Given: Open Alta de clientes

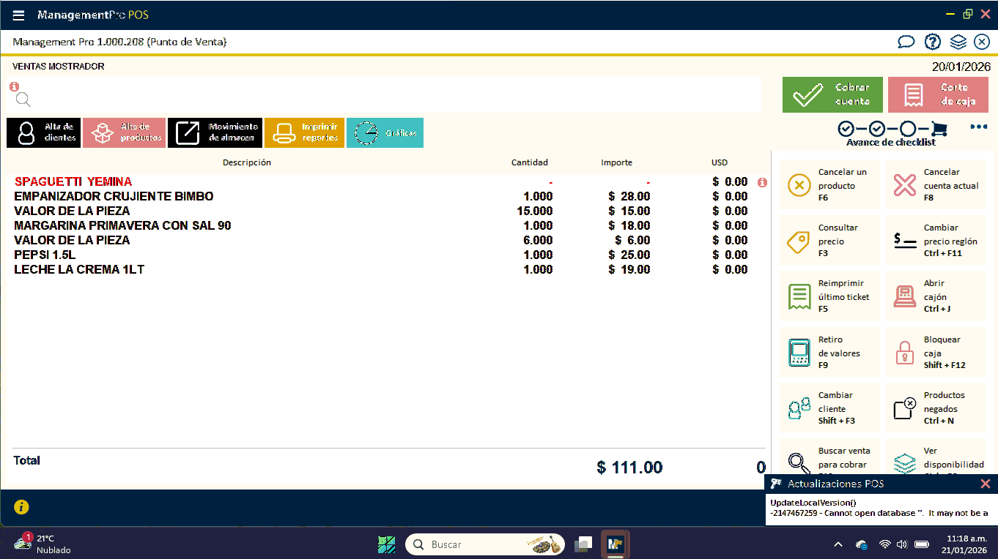Looking at the screenshot, I should 43,132.
